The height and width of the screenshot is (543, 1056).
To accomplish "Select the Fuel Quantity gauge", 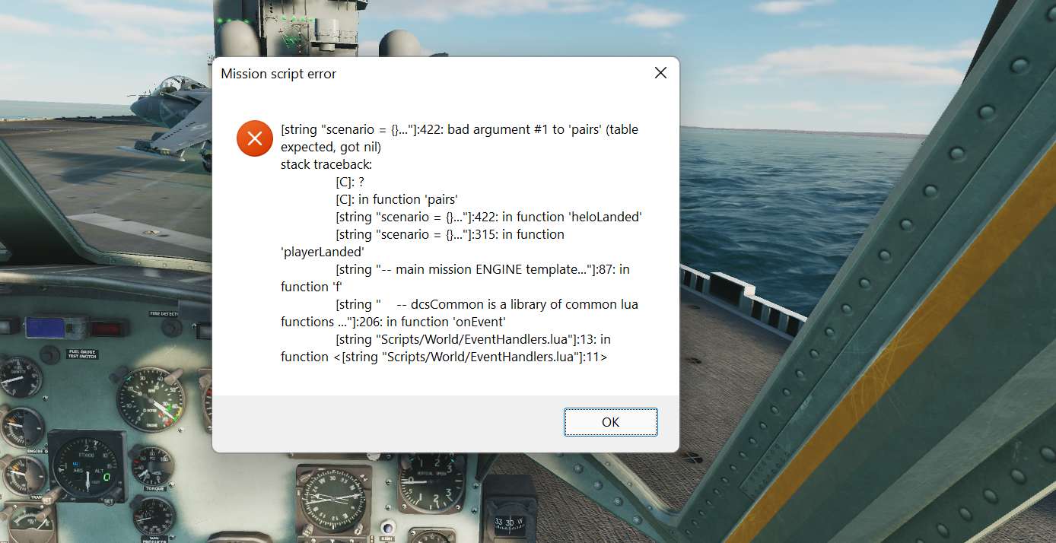I will (x=18, y=378).
